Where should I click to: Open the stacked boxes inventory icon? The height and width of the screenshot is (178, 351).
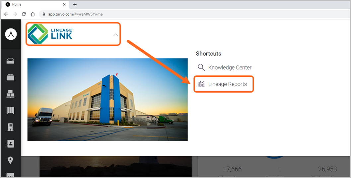[x=10, y=94]
